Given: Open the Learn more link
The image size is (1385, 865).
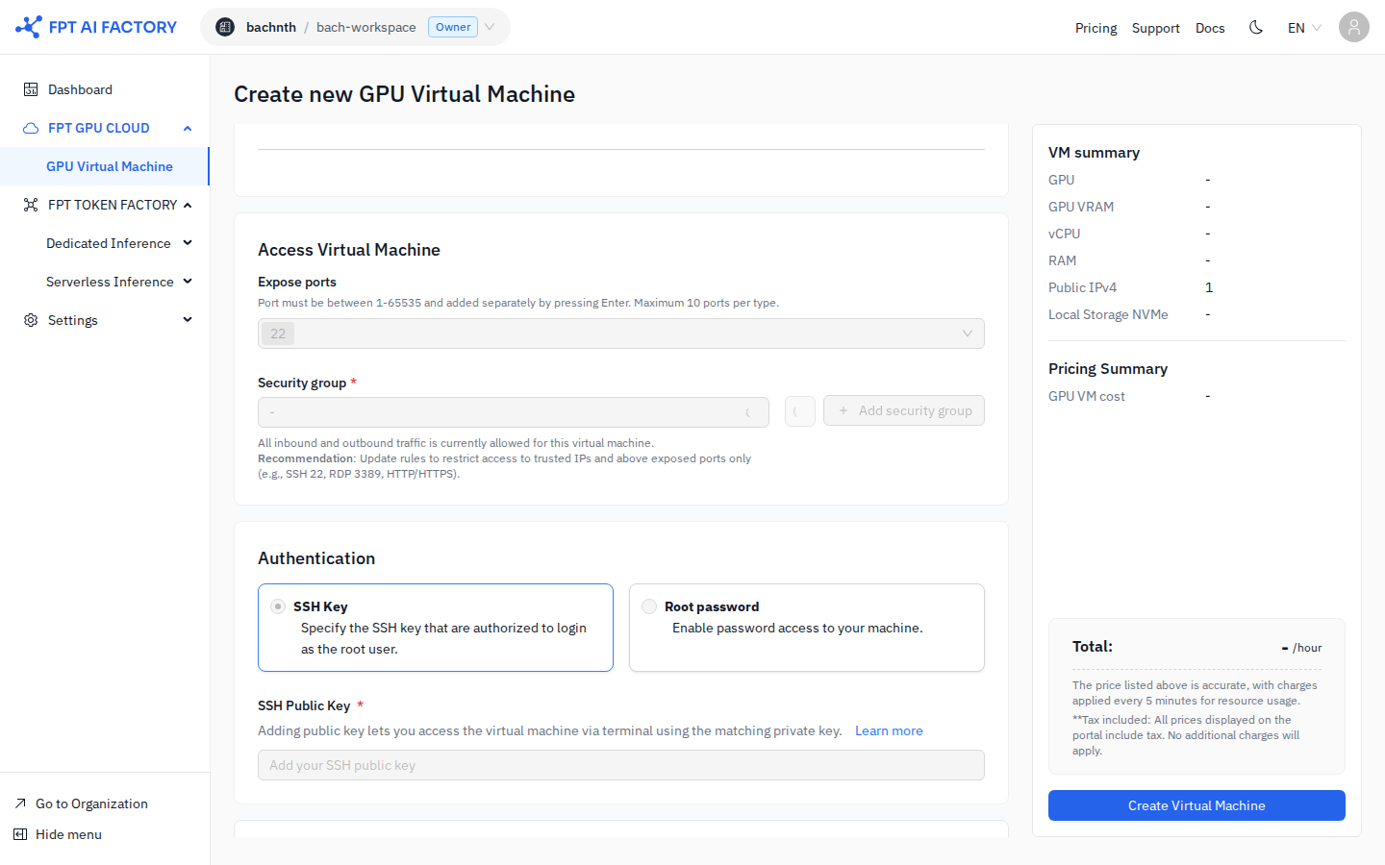Looking at the screenshot, I should tap(889, 730).
